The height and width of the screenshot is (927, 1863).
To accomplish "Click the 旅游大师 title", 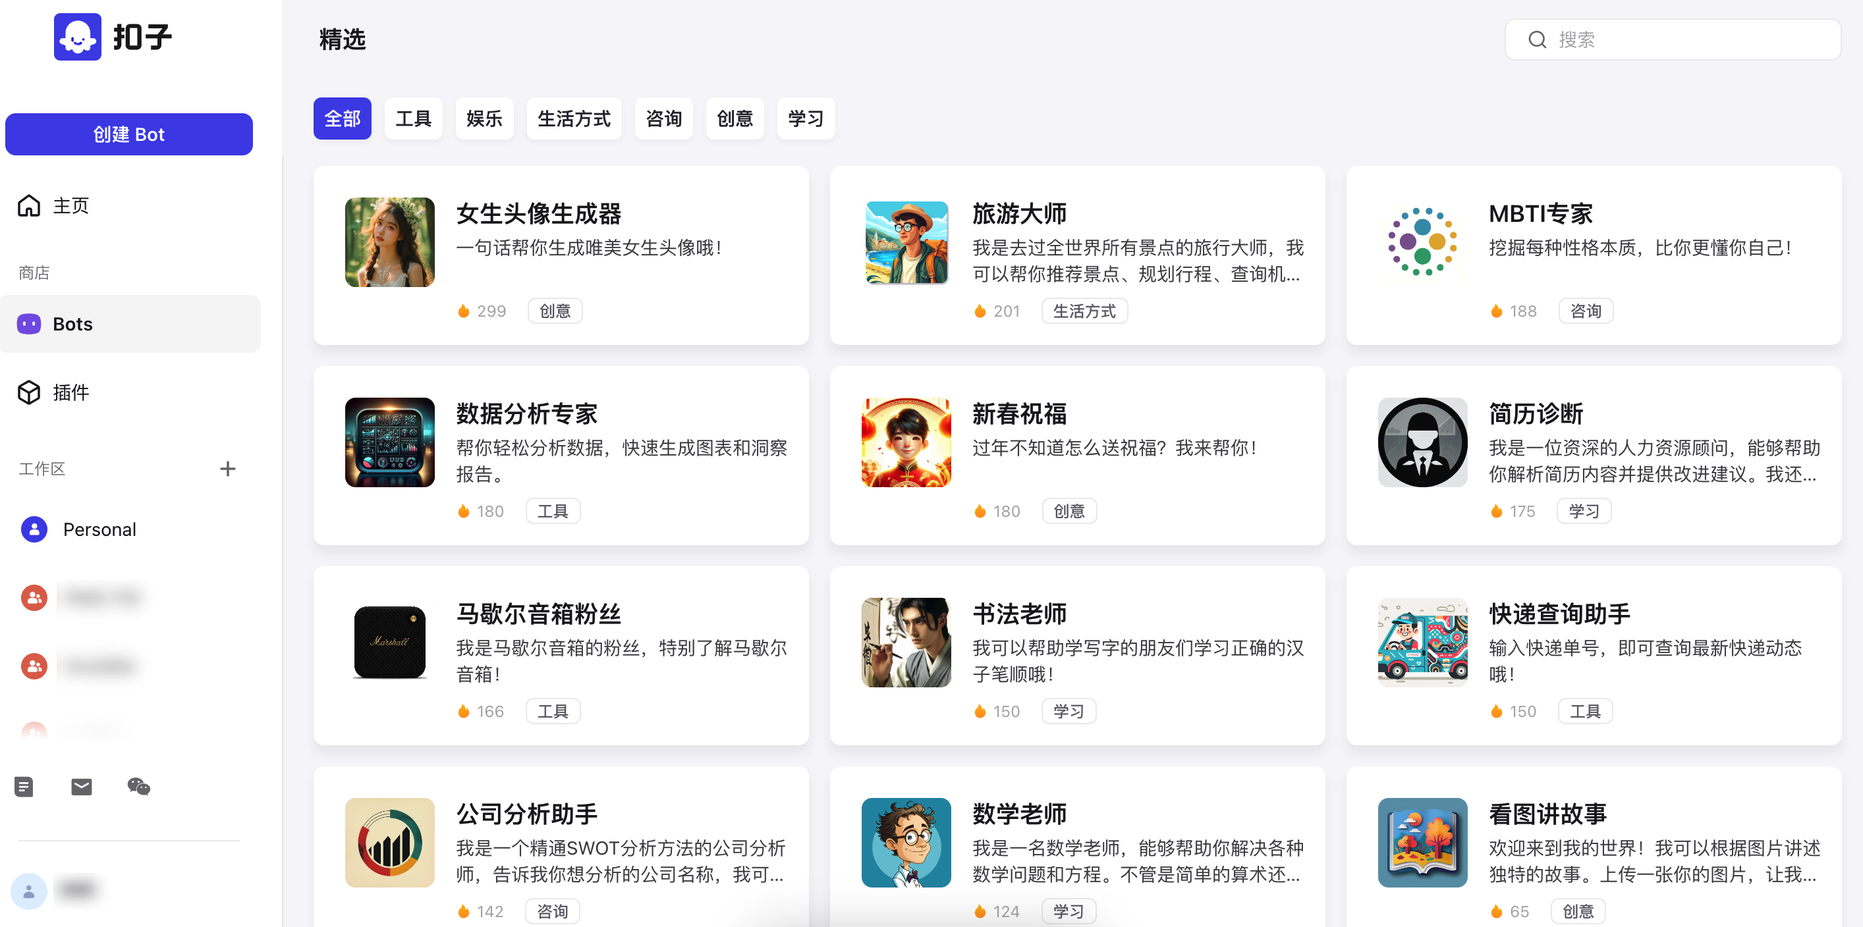I will (1019, 214).
